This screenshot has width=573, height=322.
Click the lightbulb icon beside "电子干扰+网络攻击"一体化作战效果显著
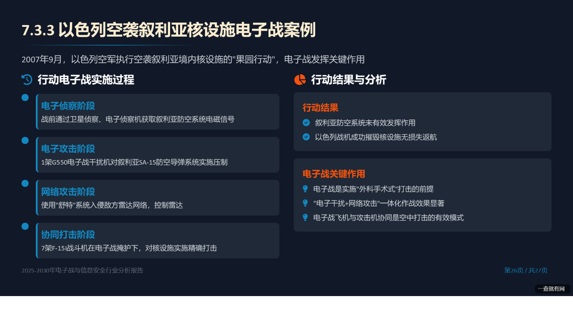coord(305,203)
